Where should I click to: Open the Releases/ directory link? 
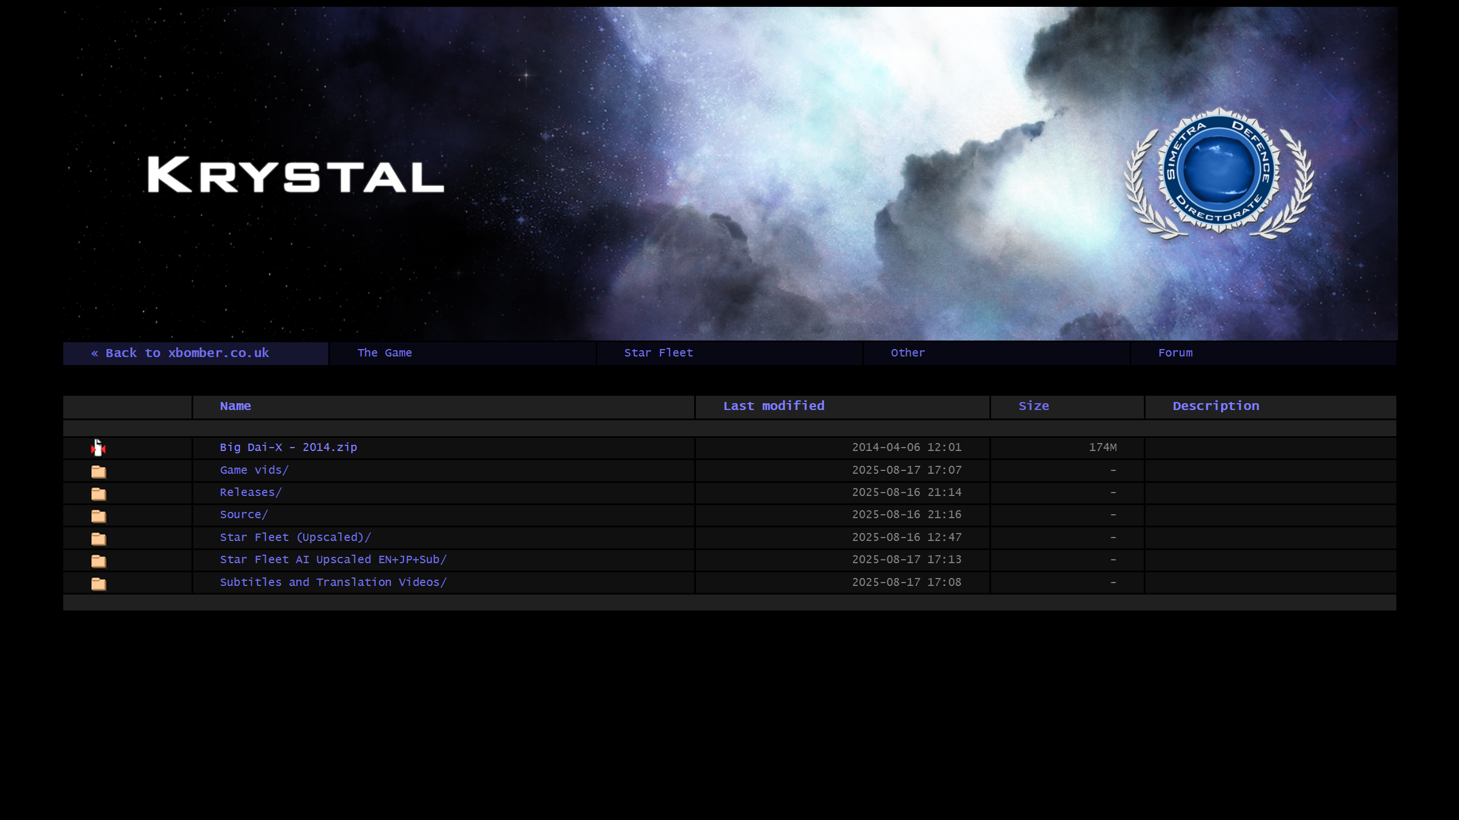tap(251, 493)
